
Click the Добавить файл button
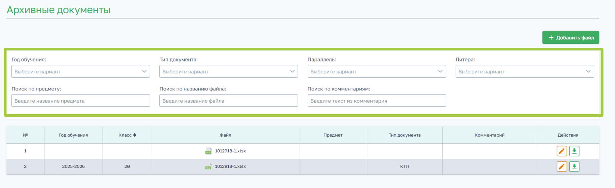(x=571, y=37)
